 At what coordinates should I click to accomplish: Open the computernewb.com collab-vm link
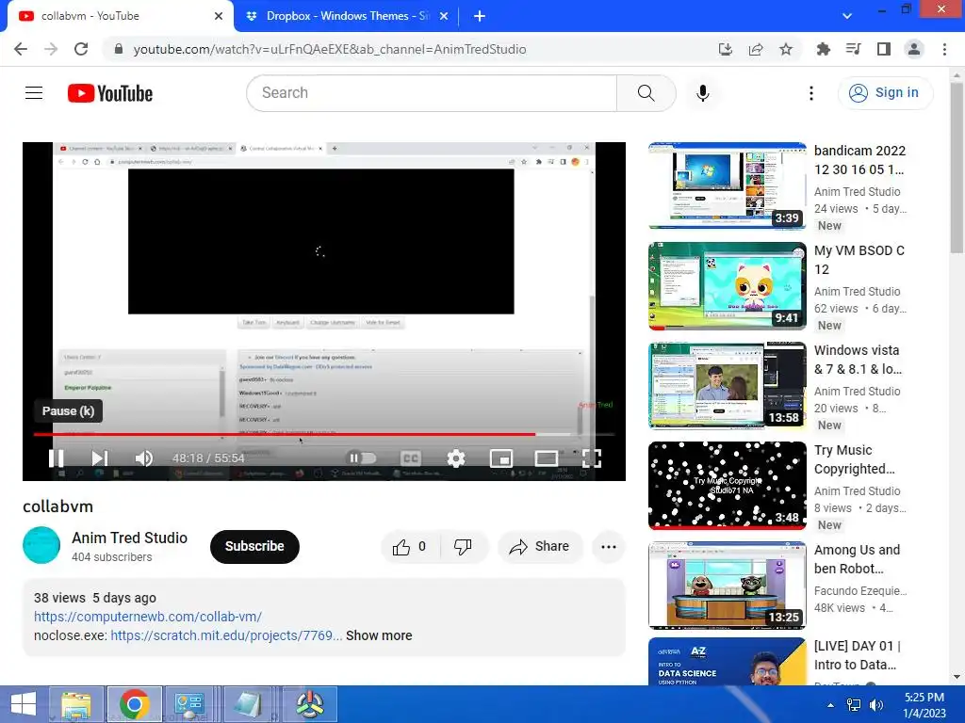(148, 617)
